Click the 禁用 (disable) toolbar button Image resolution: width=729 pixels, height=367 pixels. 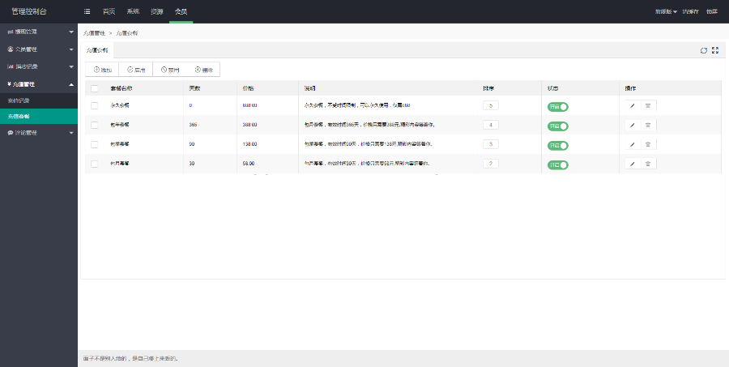[x=170, y=70]
